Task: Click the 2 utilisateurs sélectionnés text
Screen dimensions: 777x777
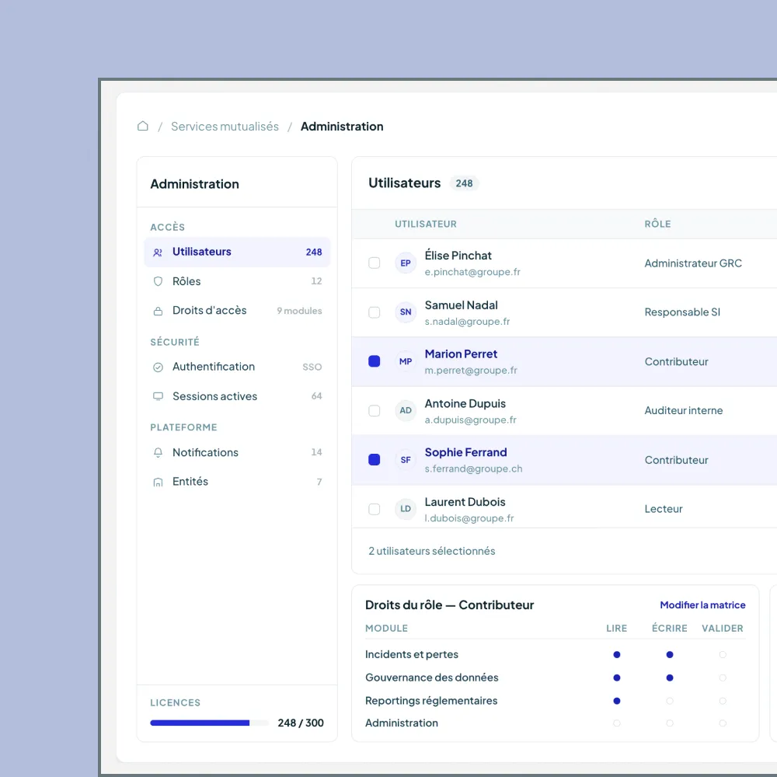Action: tap(431, 551)
